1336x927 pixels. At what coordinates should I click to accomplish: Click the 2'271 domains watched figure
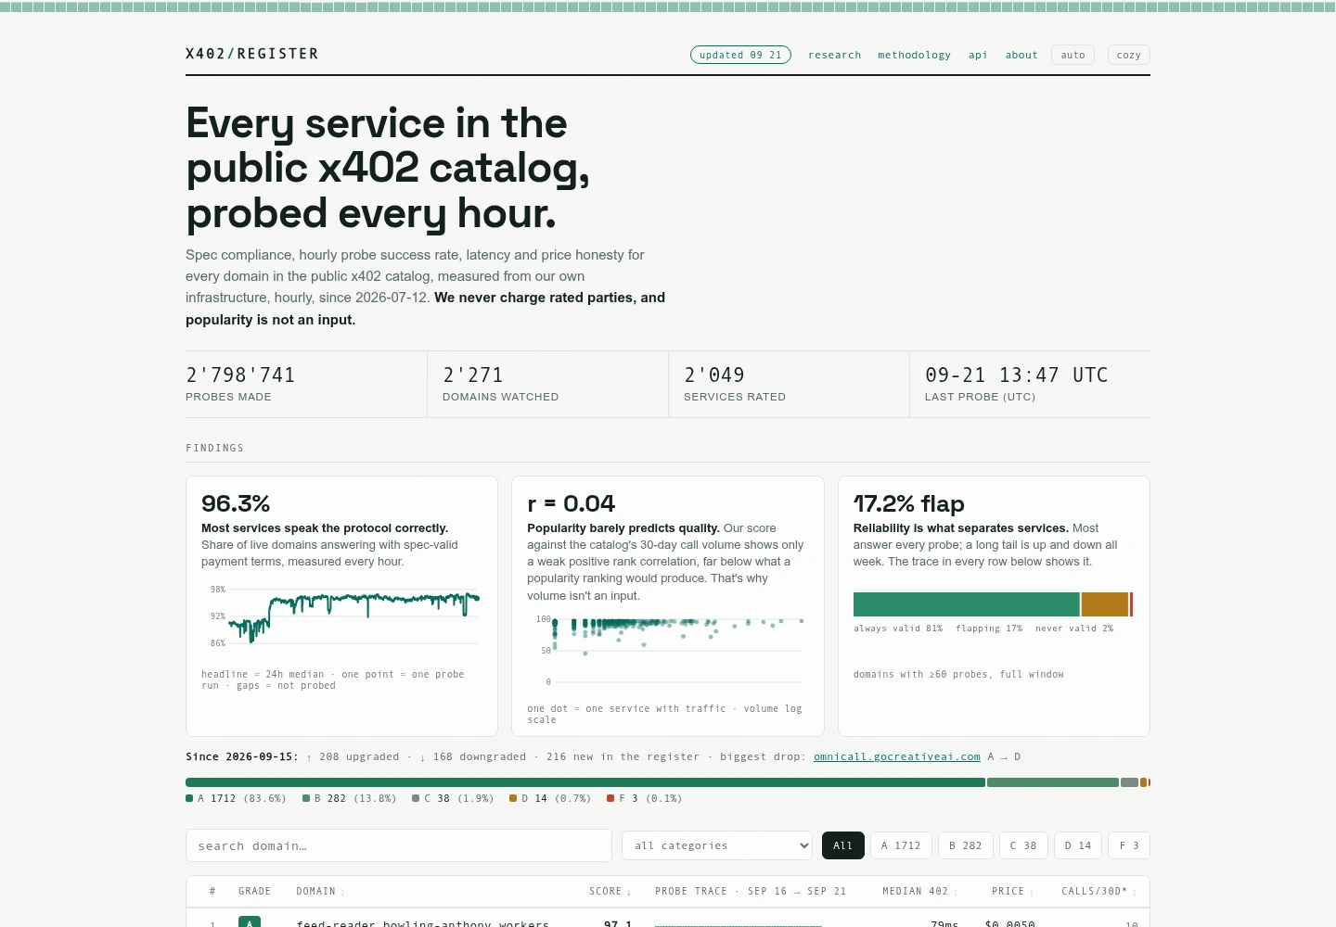coord(473,375)
